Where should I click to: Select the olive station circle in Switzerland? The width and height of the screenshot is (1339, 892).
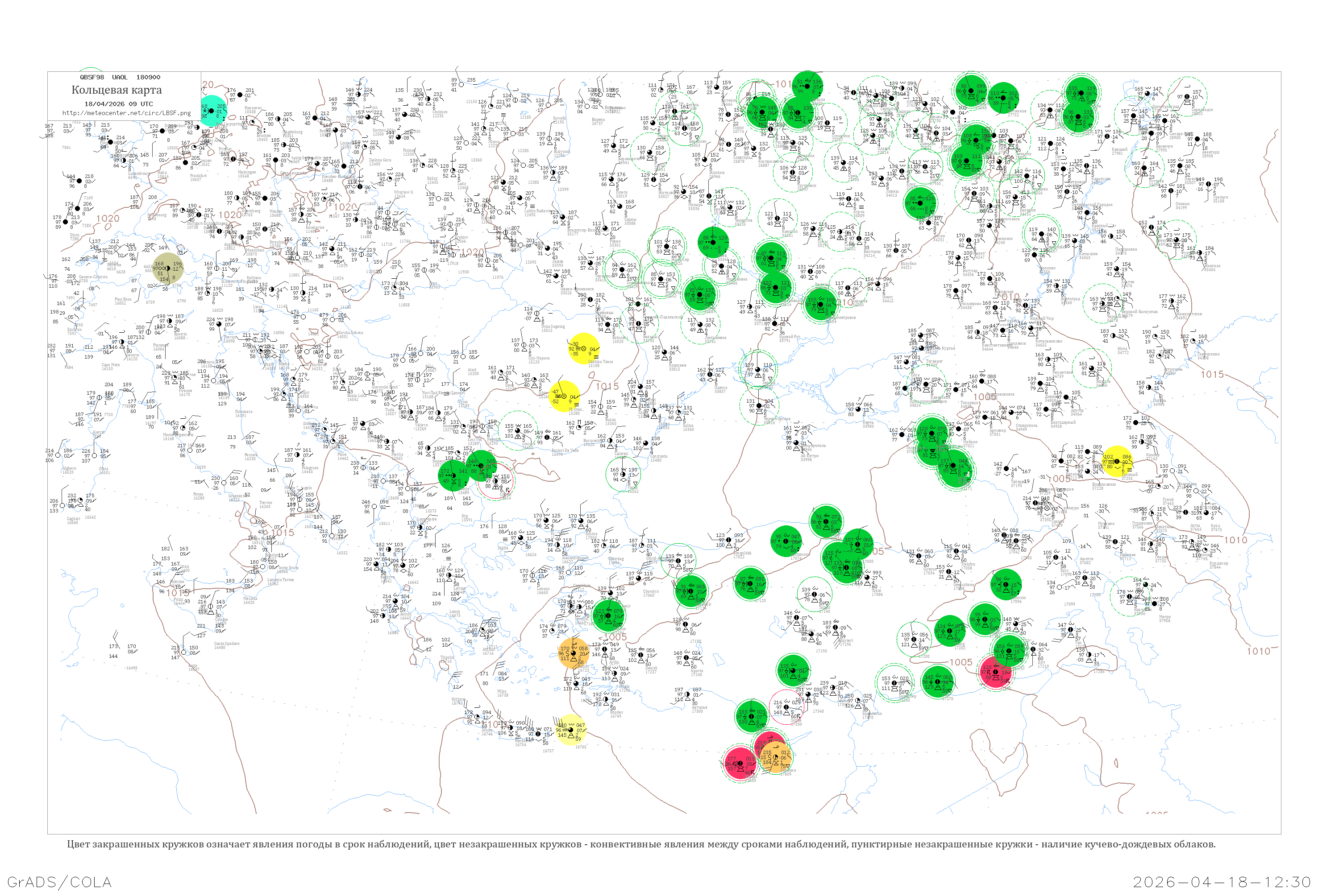(x=168, y=268)
